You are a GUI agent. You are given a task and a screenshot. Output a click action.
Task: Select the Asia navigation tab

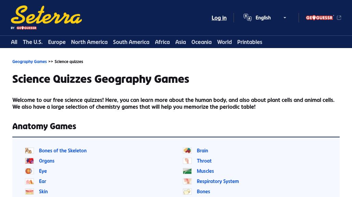click(180, 42)
